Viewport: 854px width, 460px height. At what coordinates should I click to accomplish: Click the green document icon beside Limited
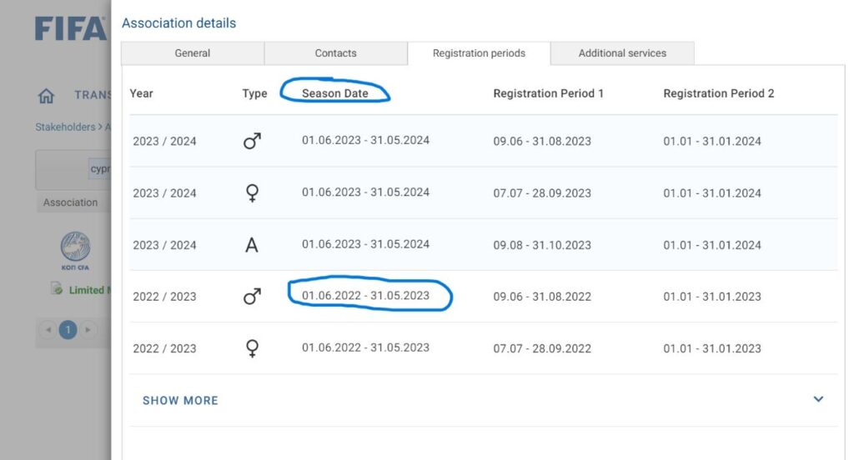tap(58, 289)
